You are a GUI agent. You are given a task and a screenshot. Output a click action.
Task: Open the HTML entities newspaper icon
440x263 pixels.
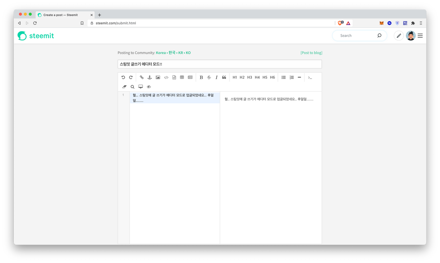point(190,78)
